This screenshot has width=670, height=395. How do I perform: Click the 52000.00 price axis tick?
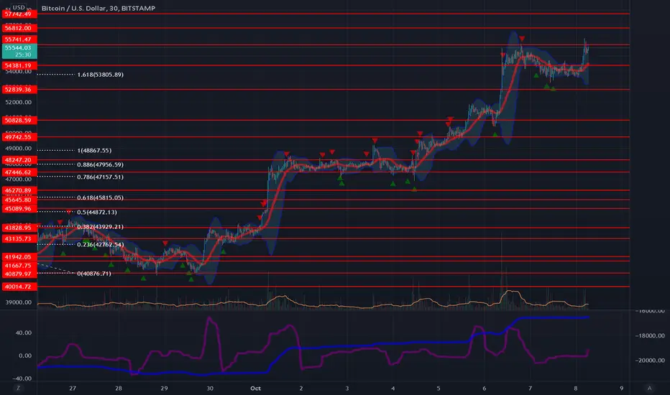point(19,103)
